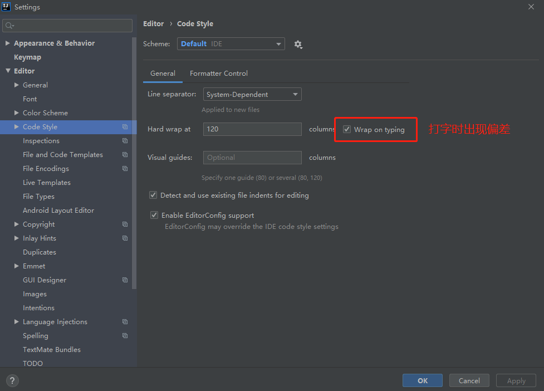Expand the Emmet node
The height and width of the screenshot is (391, 544).
point(16,266)
